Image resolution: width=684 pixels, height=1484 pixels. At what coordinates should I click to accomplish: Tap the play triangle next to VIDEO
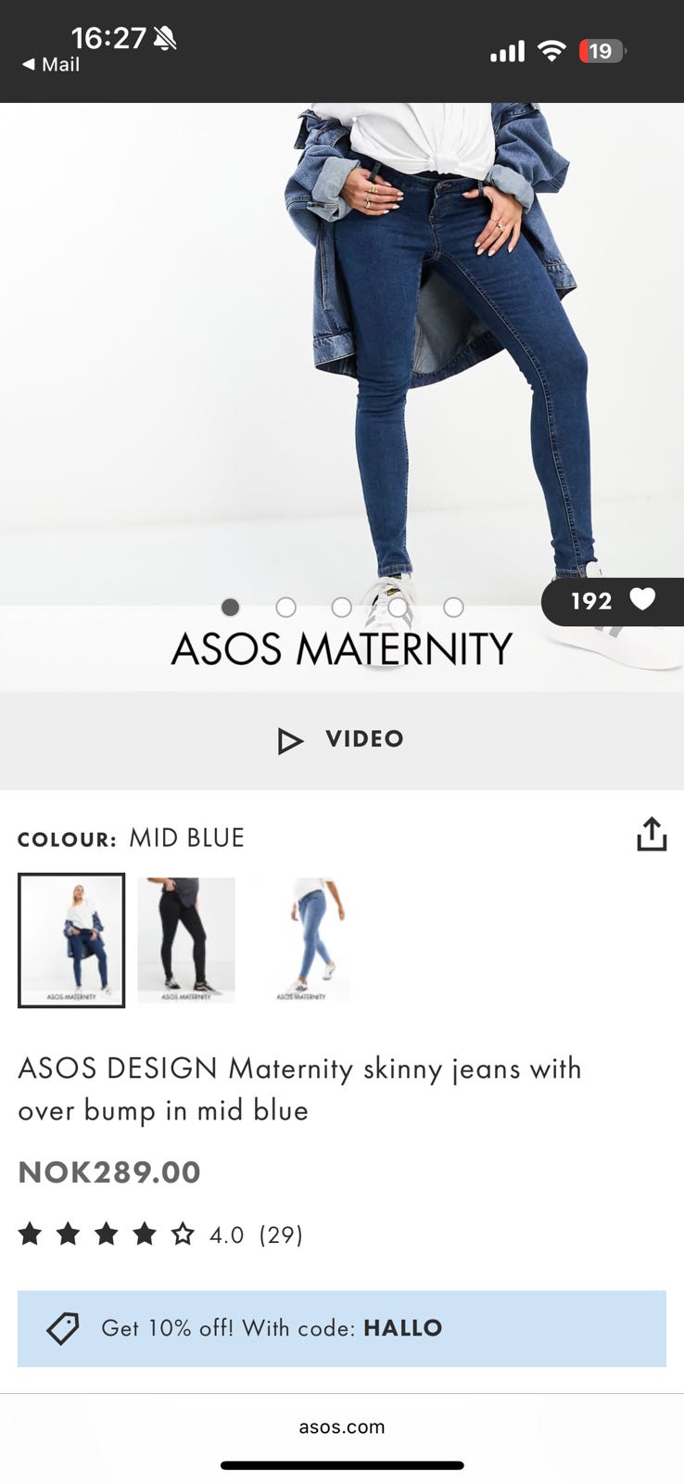point(290,740)
